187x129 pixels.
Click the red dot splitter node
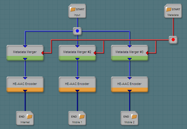[173, 39]
